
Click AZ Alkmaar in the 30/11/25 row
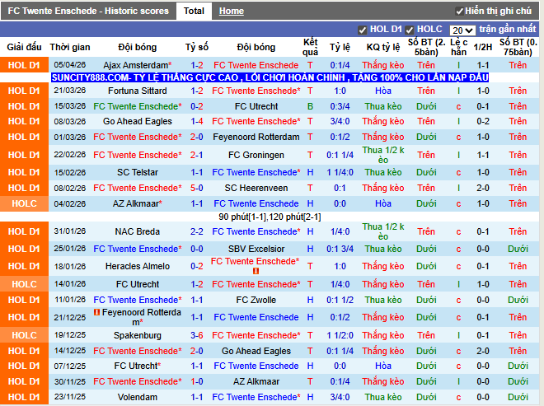256,381
